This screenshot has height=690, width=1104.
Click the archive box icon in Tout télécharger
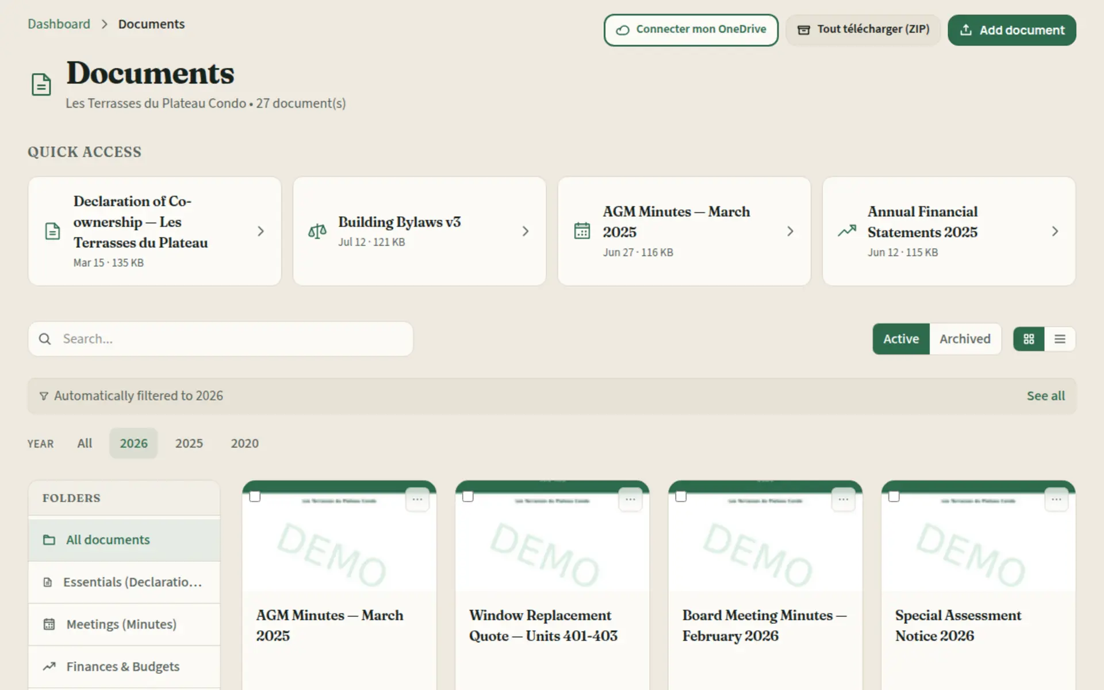(803, 30)
